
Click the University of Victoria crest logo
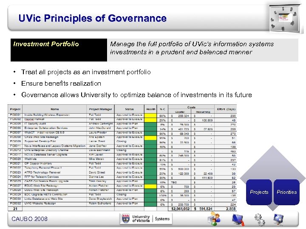point(126,218)
